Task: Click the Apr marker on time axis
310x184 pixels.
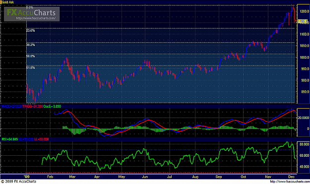Action: 97,177
